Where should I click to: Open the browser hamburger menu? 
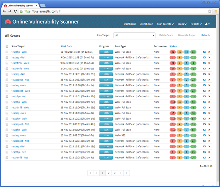(x=216, y=11)
